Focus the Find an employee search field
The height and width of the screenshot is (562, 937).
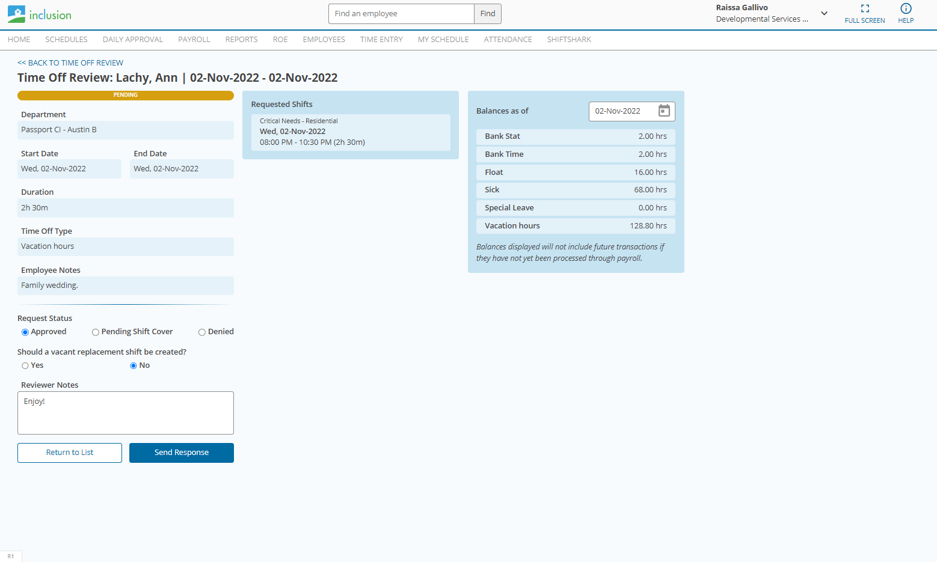coord(401,14)
